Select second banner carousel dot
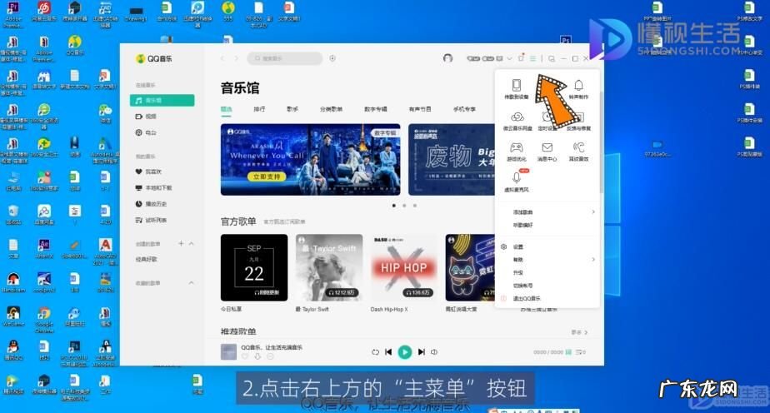770x413 pixels. click(404, 206)
